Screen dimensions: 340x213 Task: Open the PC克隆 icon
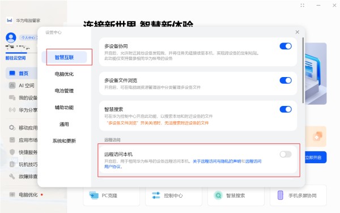click(93, 195)
